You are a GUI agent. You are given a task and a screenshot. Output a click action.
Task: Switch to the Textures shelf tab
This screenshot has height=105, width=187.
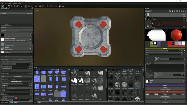53,70
